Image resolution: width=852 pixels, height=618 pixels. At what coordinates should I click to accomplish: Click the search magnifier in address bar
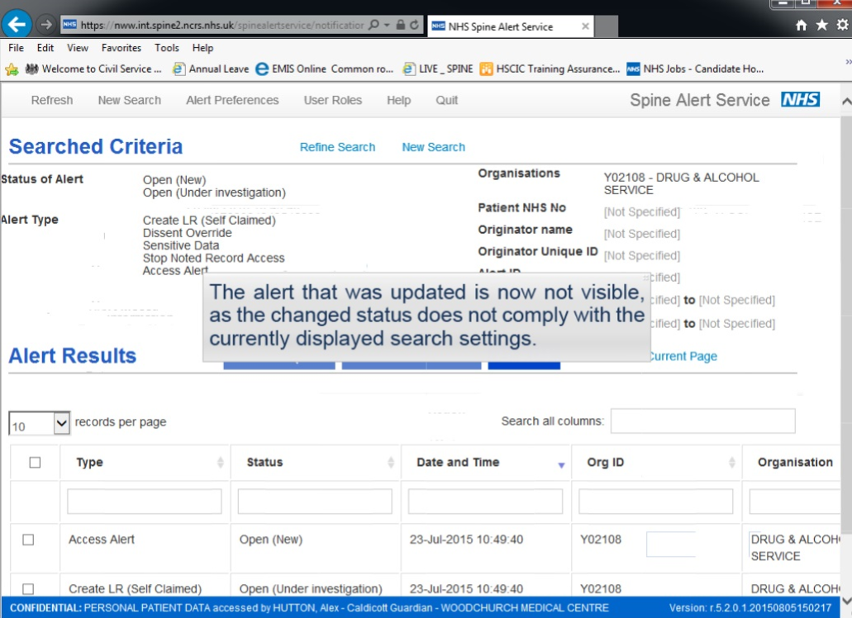[374, 25]
